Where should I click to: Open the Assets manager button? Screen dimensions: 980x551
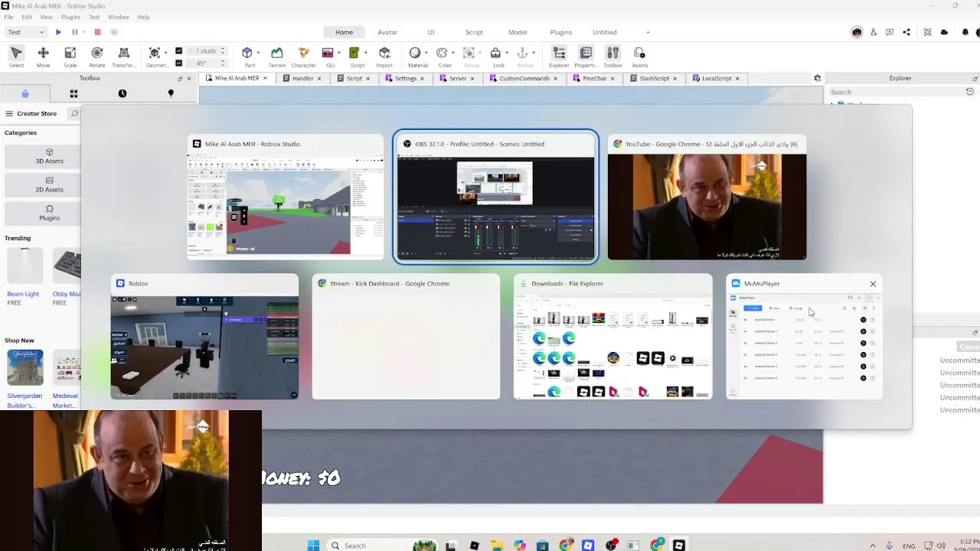point(639,57)
